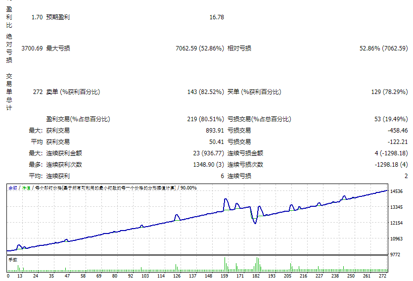Click the value 7062.59 (52.86%)
The height and width of the screenshot is (281, 413).
(x=200, y=48)
